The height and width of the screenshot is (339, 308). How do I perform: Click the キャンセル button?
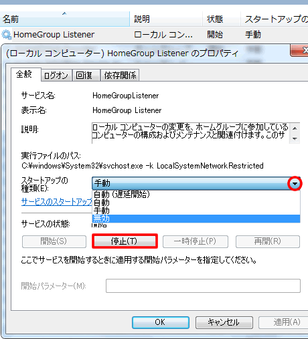[224, 322]
